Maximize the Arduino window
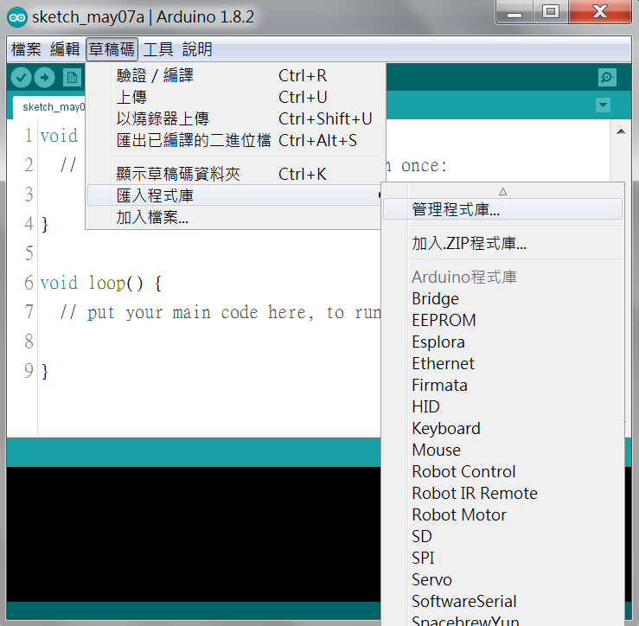 click(x=551, y=12)
